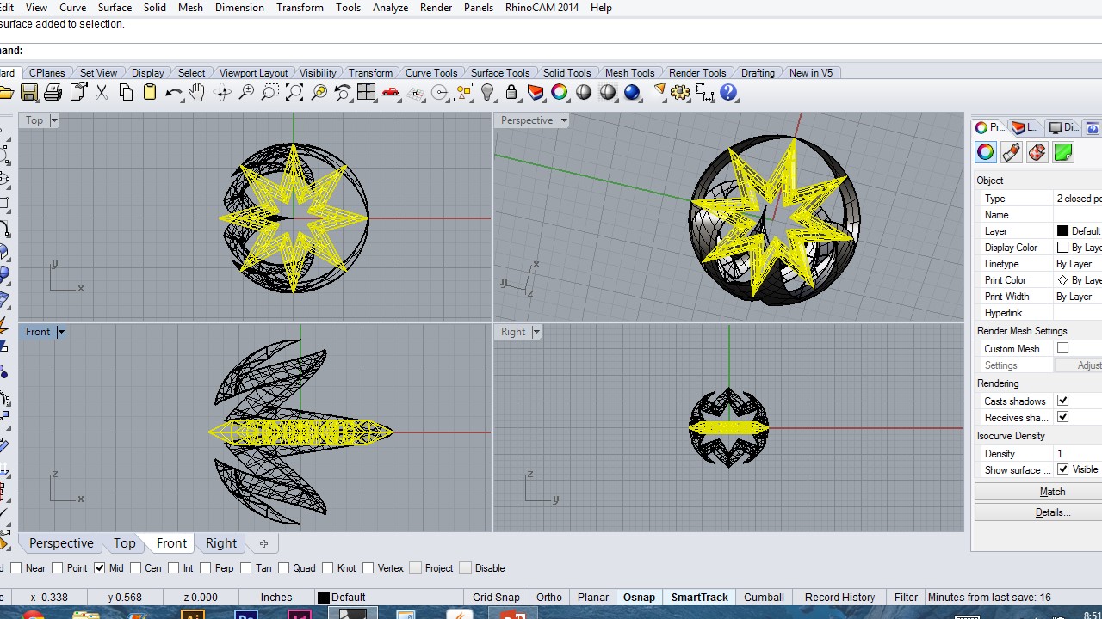Open the Display Color By Layer dropdown
Screen dimensions: 1102x619
click(x=1078, y=248)
